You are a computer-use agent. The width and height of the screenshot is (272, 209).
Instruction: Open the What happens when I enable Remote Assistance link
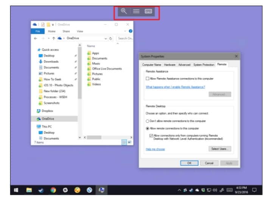[176, 87]
